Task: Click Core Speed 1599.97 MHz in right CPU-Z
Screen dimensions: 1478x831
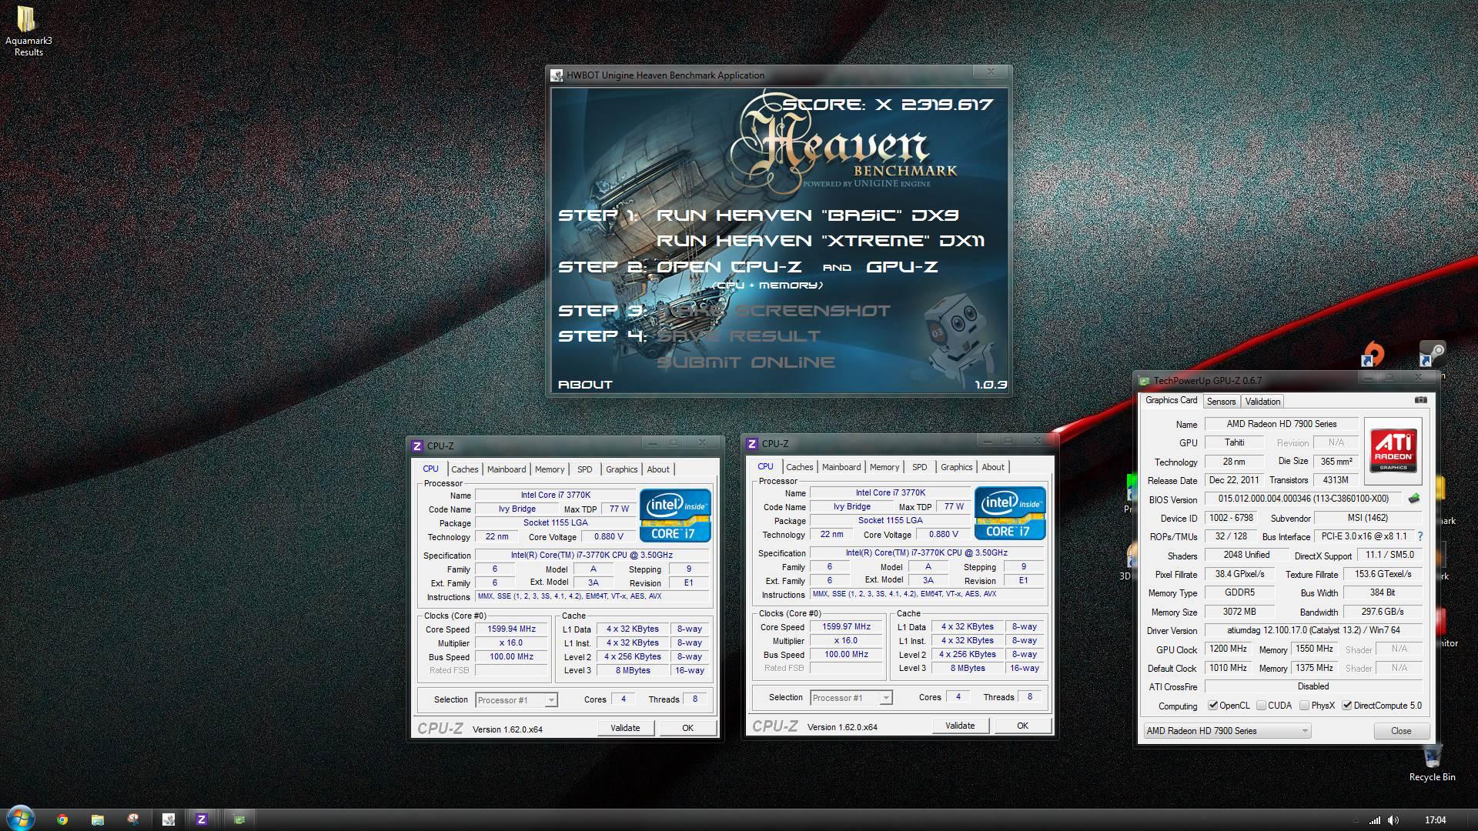Action: click(846, 626)
